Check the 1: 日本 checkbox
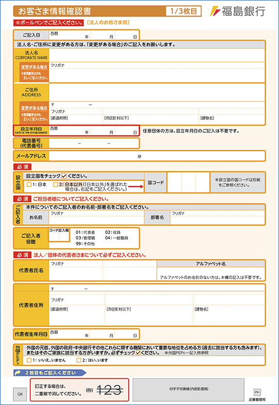279x405 pixels. tap(29, 185)
